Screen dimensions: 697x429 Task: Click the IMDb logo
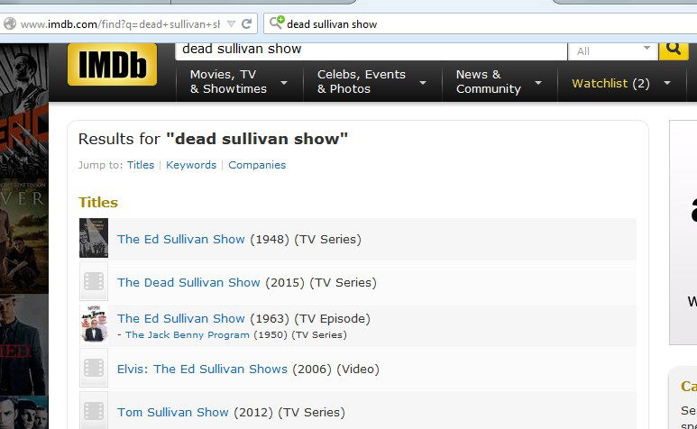(112, 65)
